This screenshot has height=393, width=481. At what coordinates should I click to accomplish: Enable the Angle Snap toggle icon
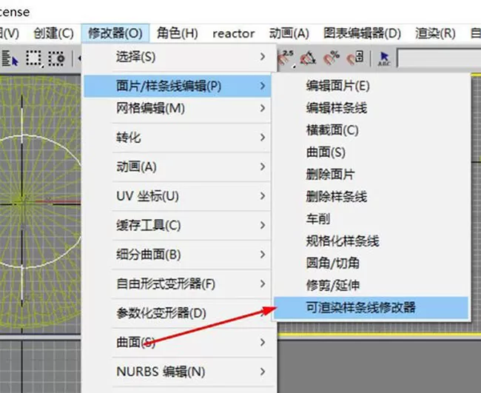(x=308, y=58)
